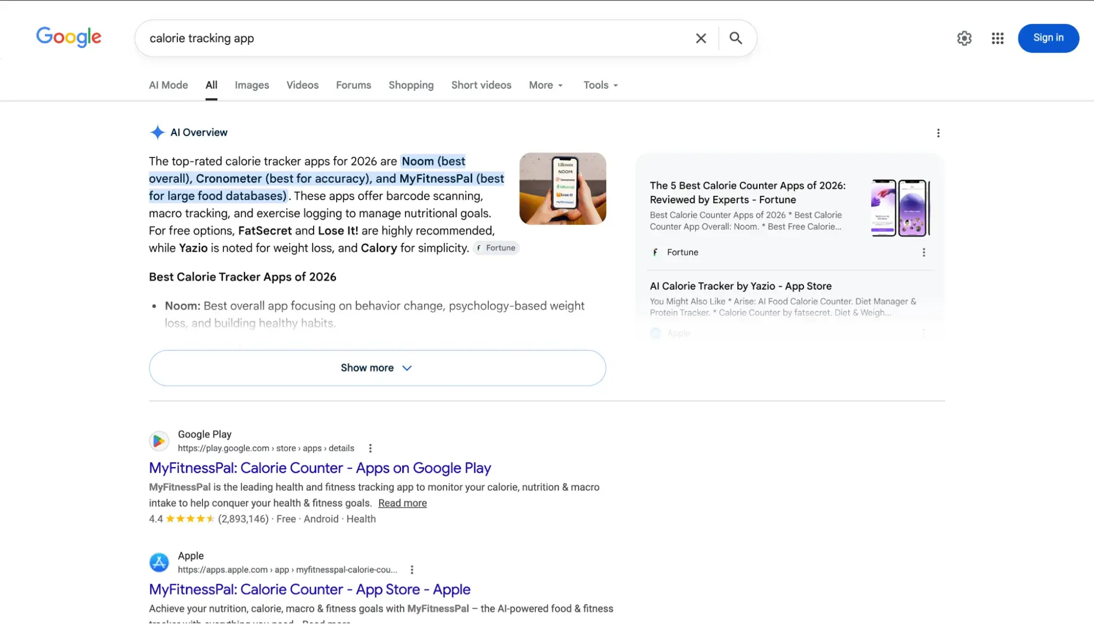Click the apps.apple.com breadcrumb URL
The image size is (1094, 624).
pyautogui.click(x=287, y=570)
